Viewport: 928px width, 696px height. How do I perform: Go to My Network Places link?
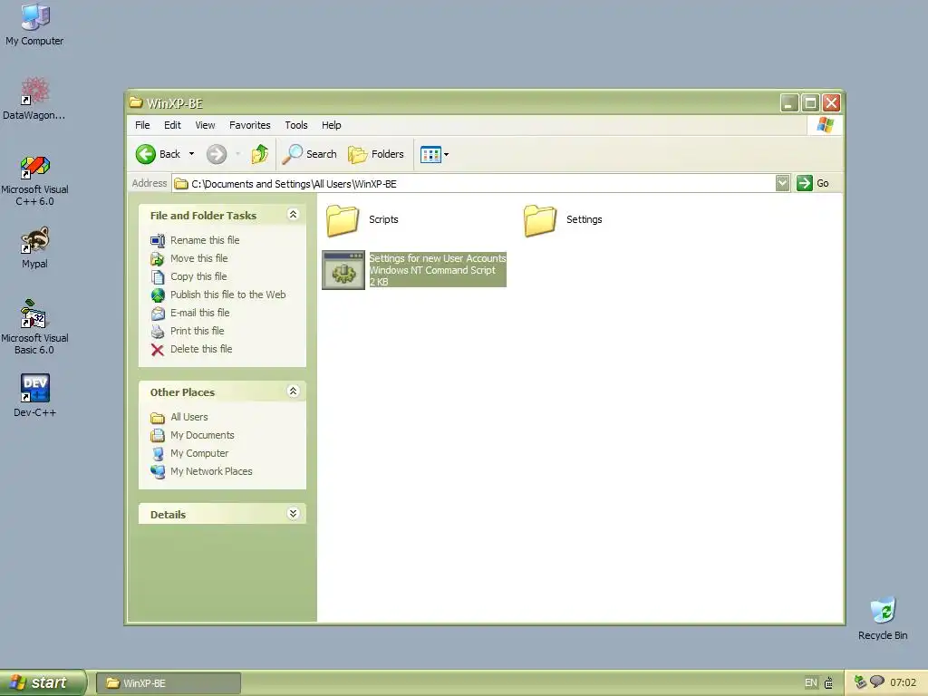click(x=211, y=471)
